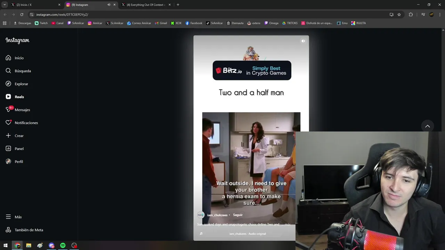Image resolution: width=445 pixels, height=250 pixels.
Task: Open the extens bookmark
Action: tap(254, 23)
